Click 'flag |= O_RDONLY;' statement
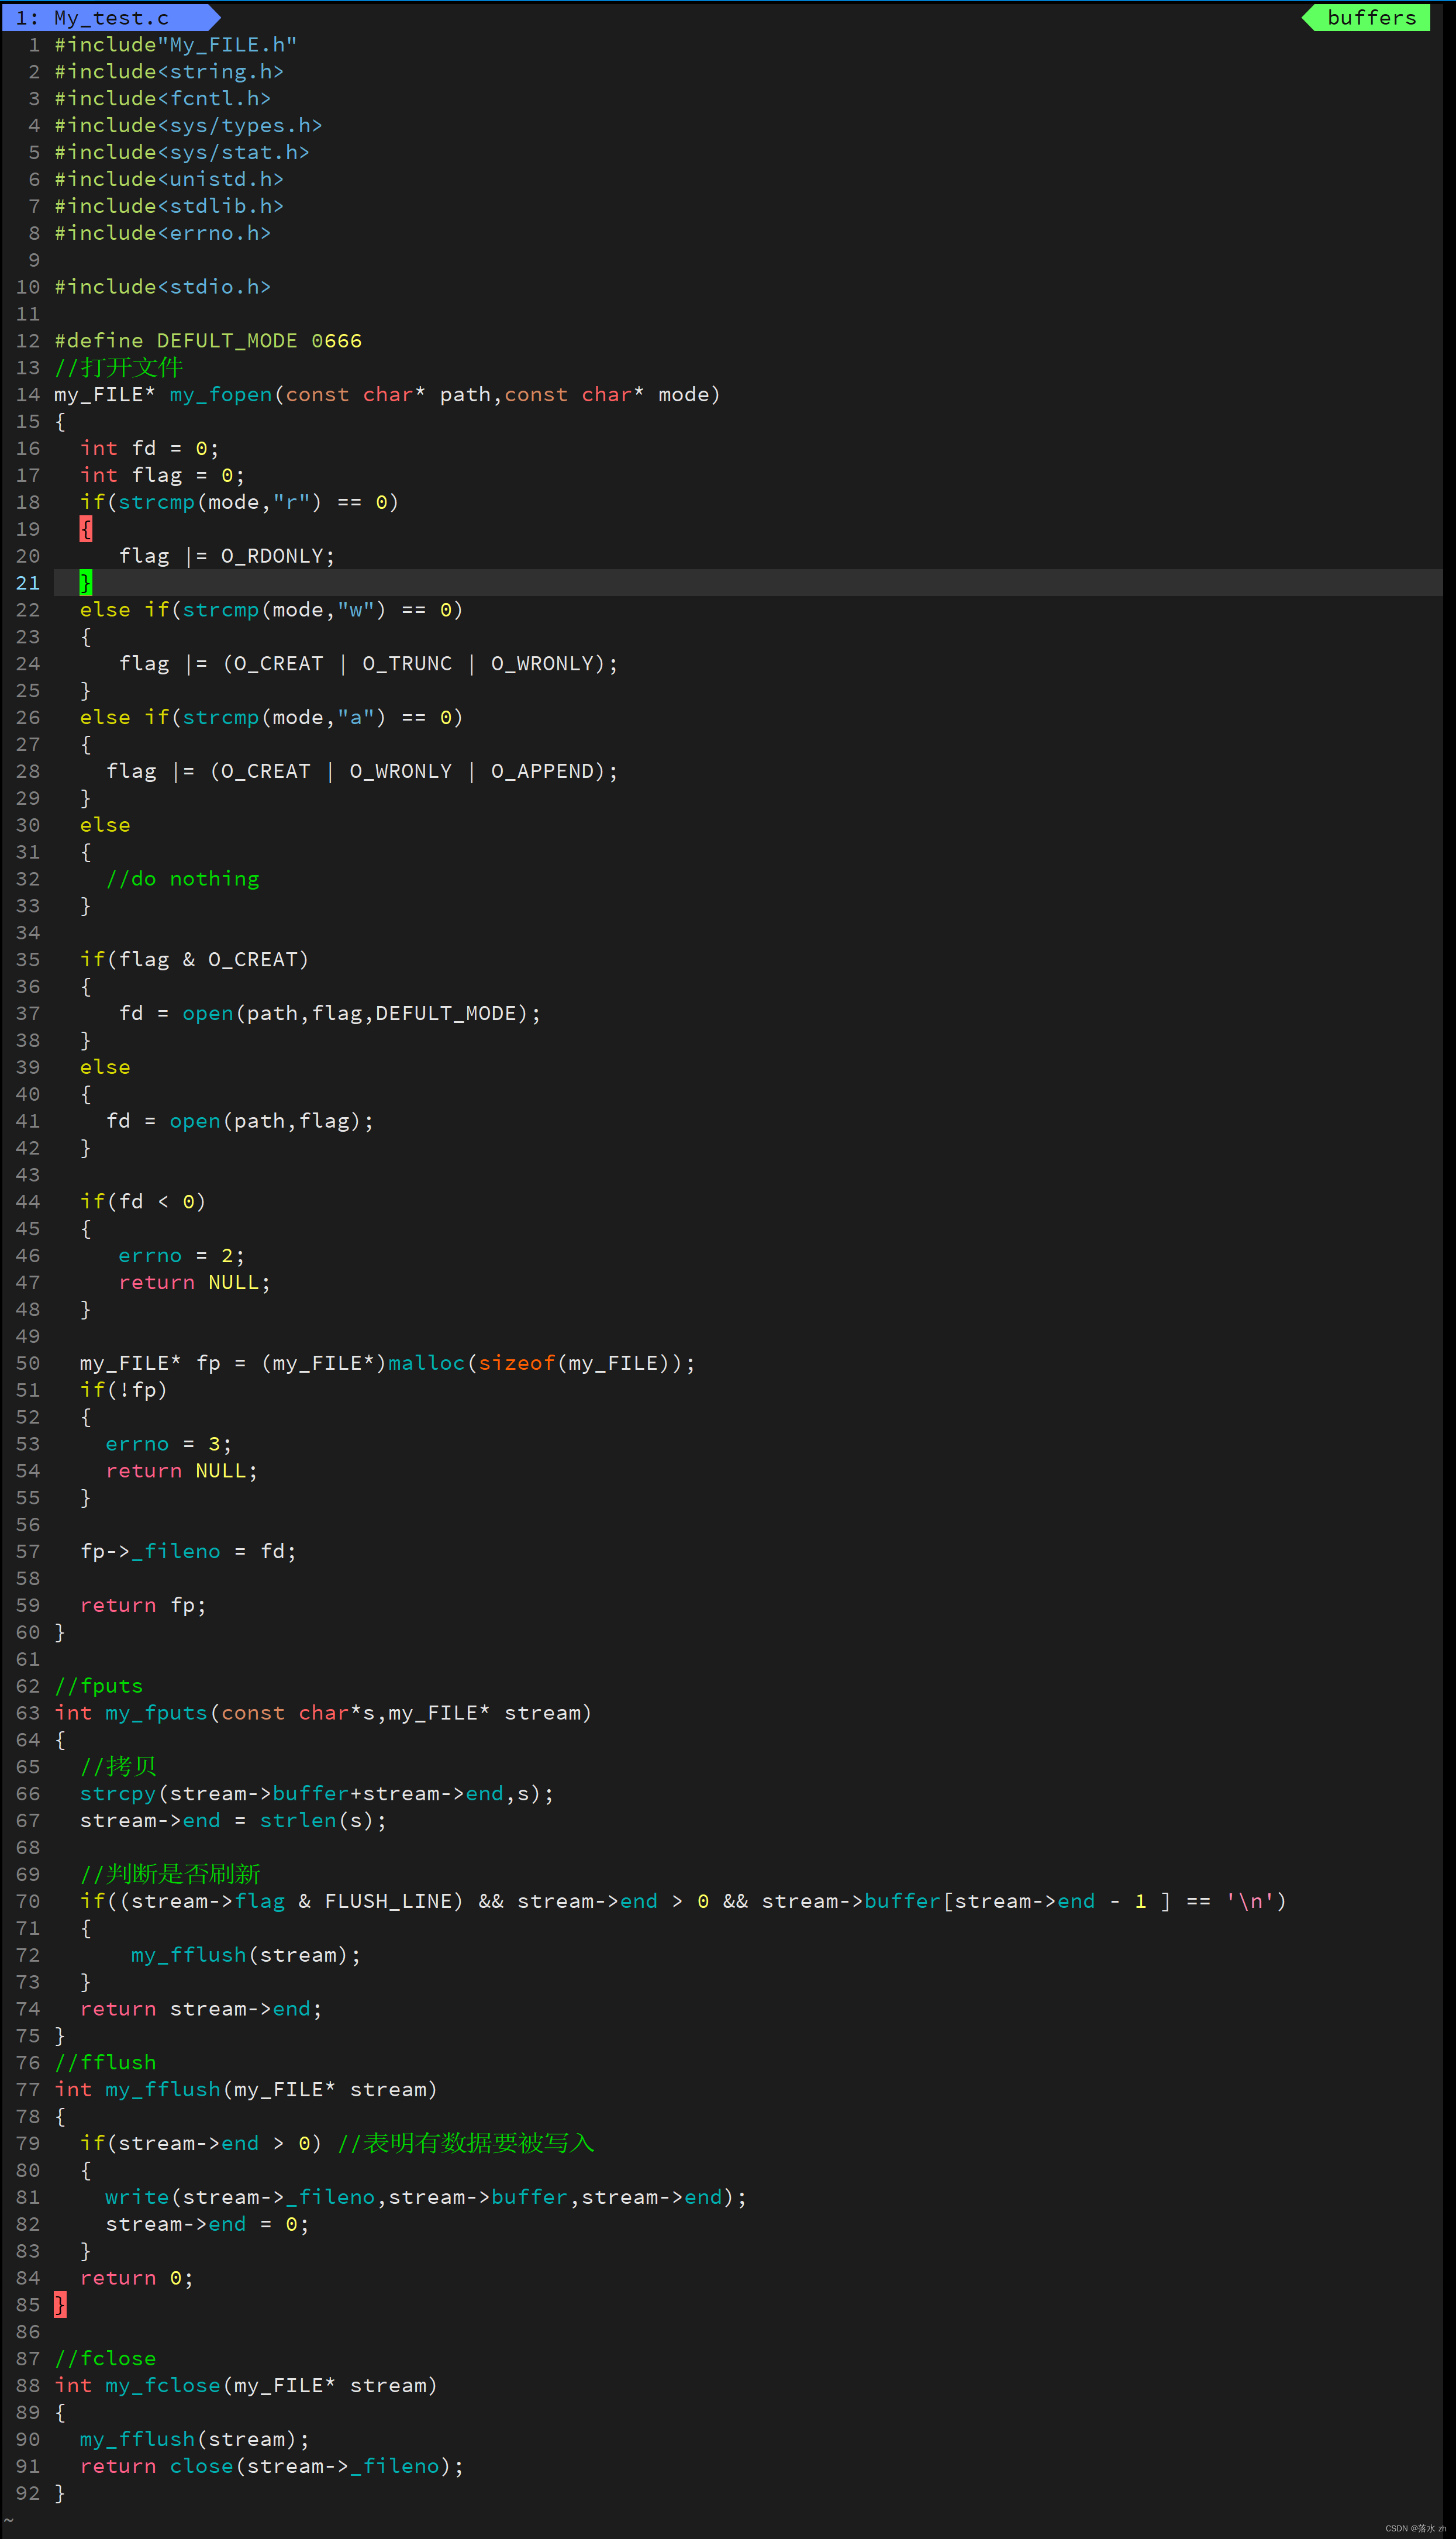The width and height of the screenshot is (1456, 2539). click(x=227, y=556)
